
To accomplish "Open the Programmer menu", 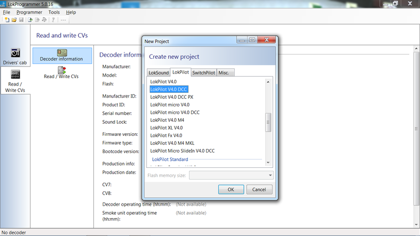I will (x=29, y=12).
